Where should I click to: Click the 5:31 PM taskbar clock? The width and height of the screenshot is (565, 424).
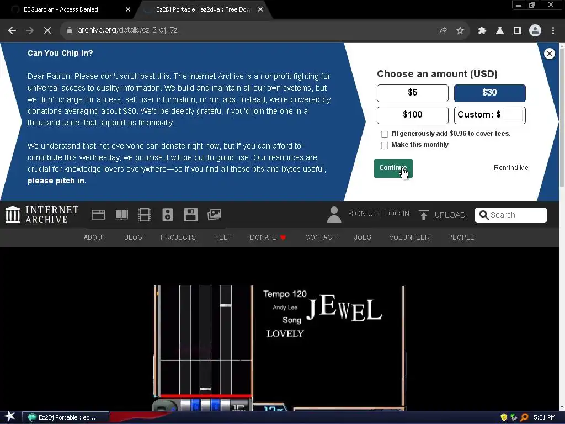pos(545,417)
